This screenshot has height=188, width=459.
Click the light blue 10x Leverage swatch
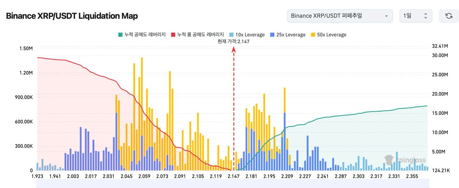point(231,35)
